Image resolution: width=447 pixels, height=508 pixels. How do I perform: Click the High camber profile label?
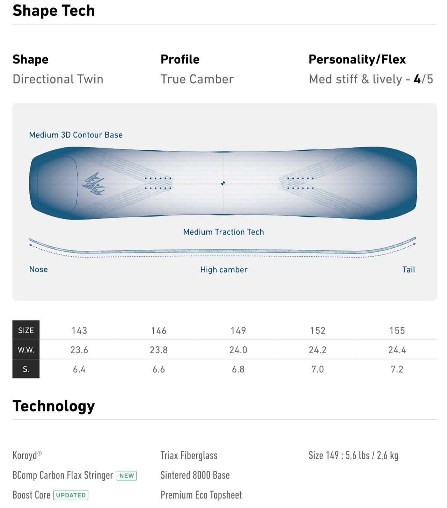224,270
